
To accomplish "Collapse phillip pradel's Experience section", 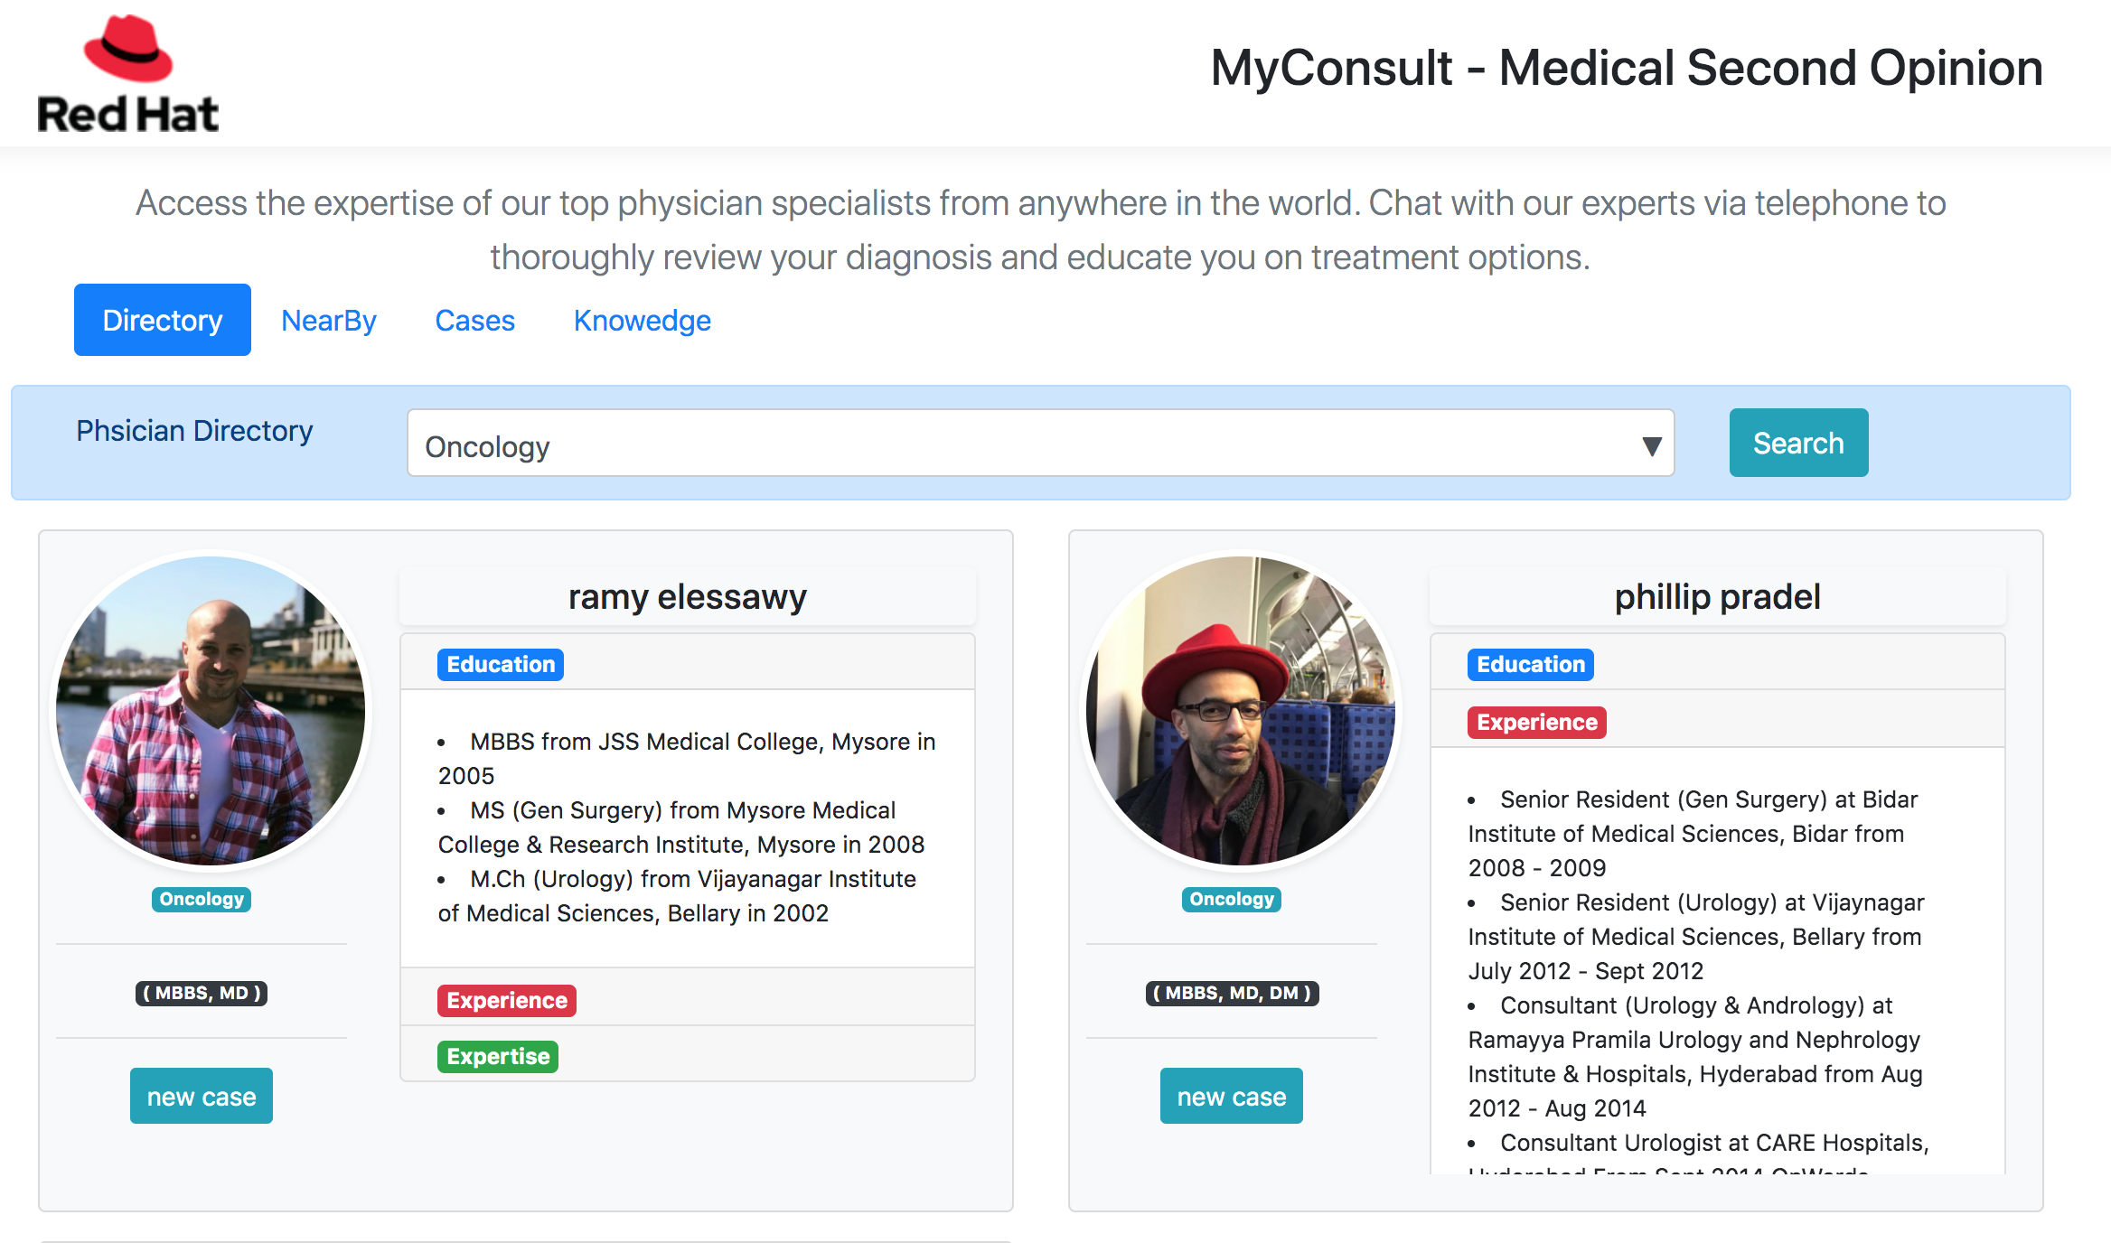I will point(1536,723).
